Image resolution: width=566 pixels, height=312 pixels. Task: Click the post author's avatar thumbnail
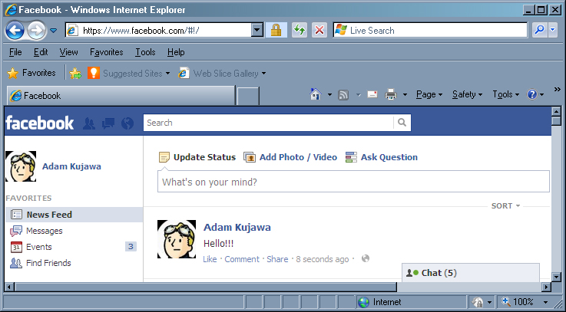(x=177, y=239)
